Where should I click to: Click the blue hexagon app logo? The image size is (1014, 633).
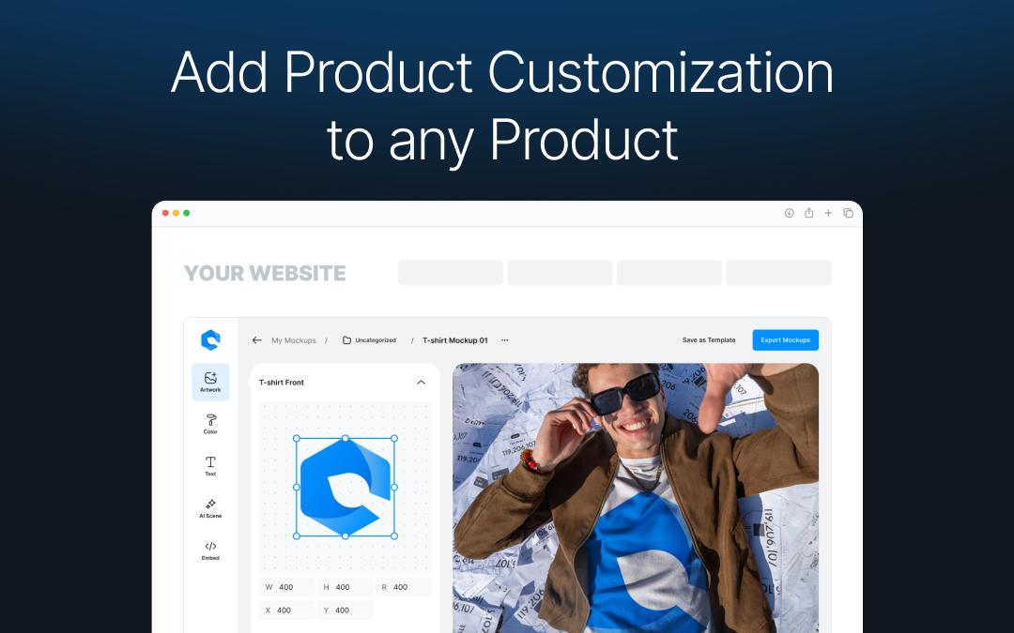(x=210, y=339)
